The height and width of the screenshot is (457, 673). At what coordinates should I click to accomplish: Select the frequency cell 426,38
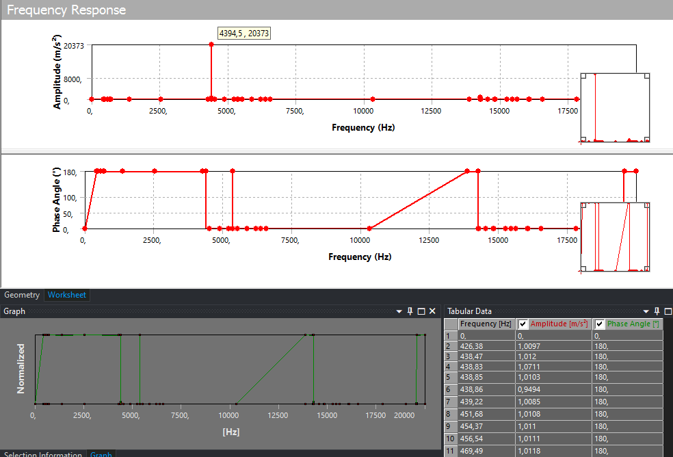click(486, 346)
